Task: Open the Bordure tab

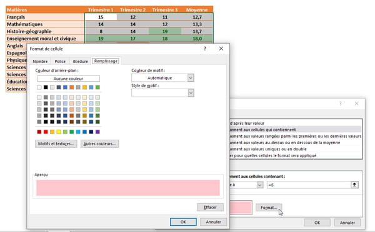Action: (81, 61)
